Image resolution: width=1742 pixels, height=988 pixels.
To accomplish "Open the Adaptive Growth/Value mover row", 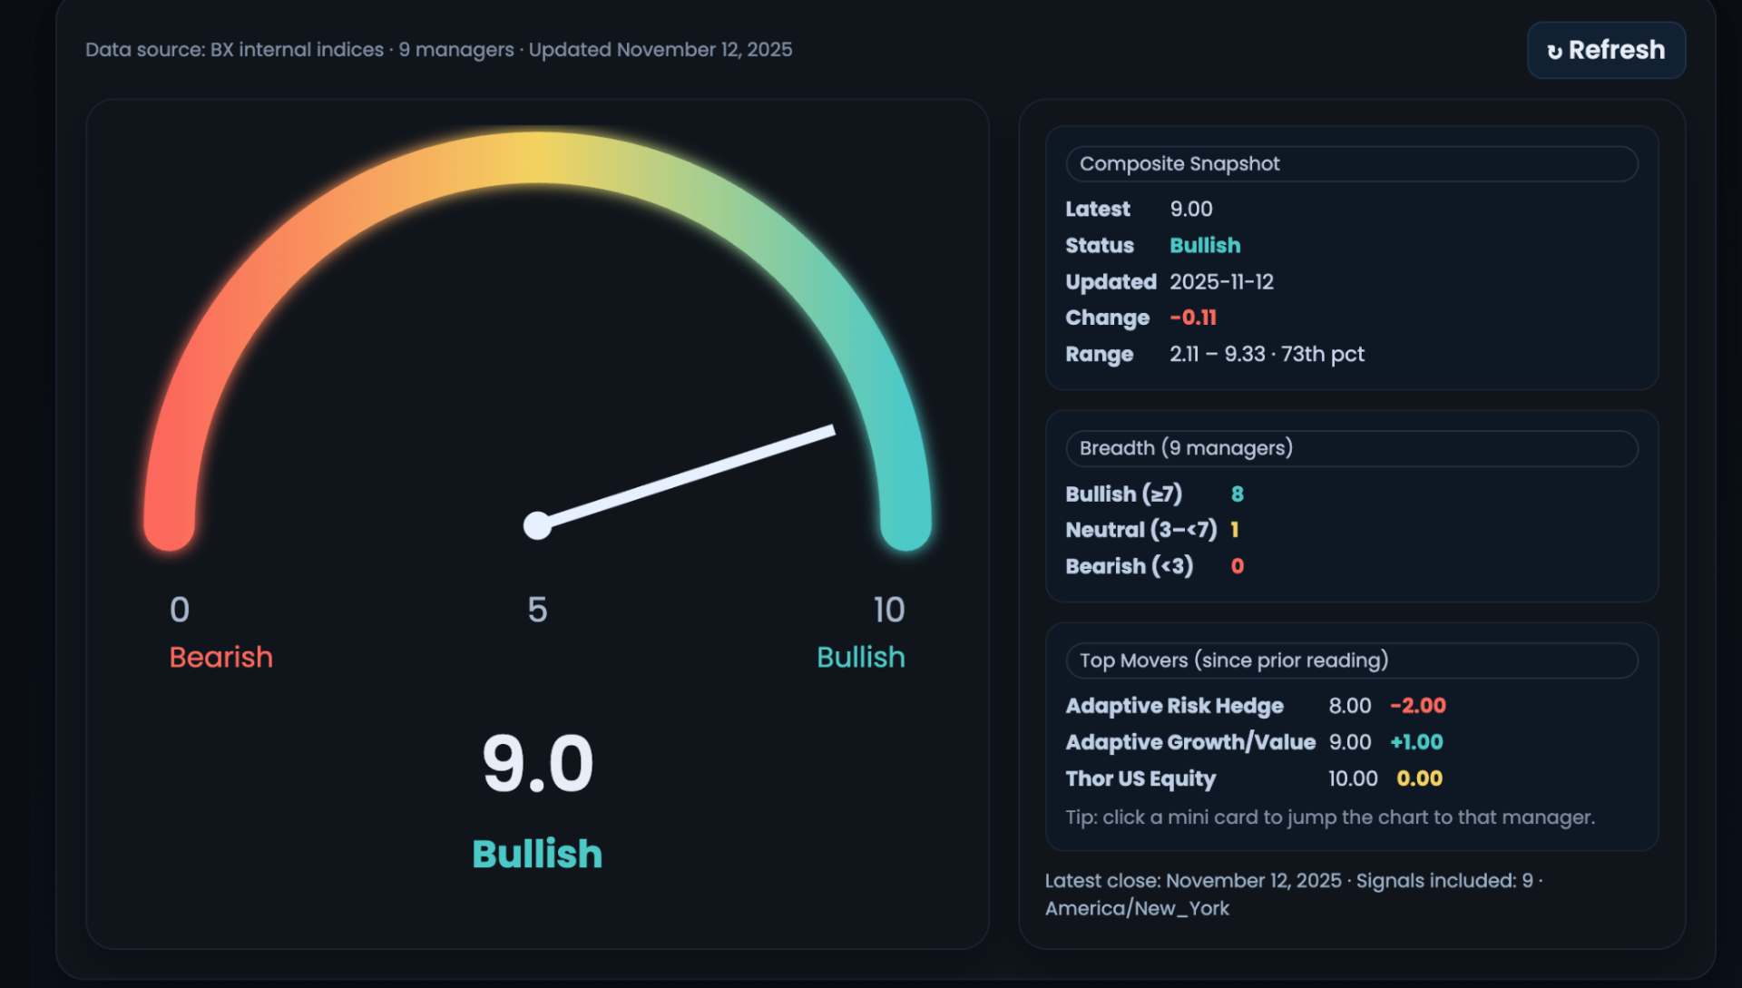I will (x=1189, y=742).
